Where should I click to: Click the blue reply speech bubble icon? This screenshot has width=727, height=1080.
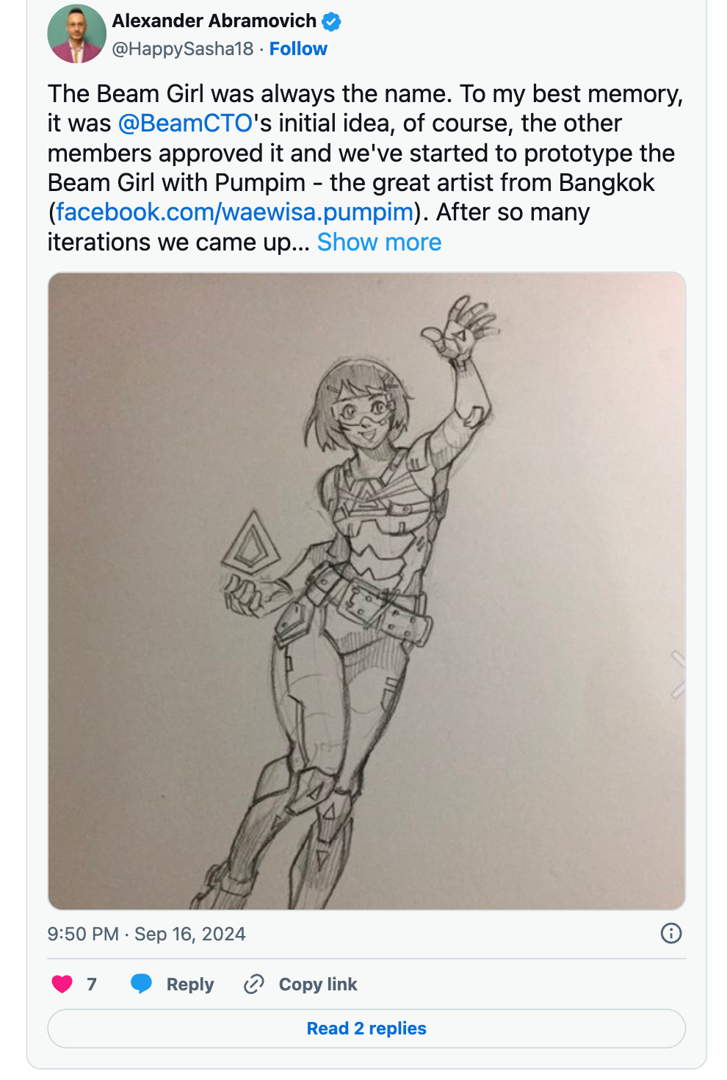point(141,984)
